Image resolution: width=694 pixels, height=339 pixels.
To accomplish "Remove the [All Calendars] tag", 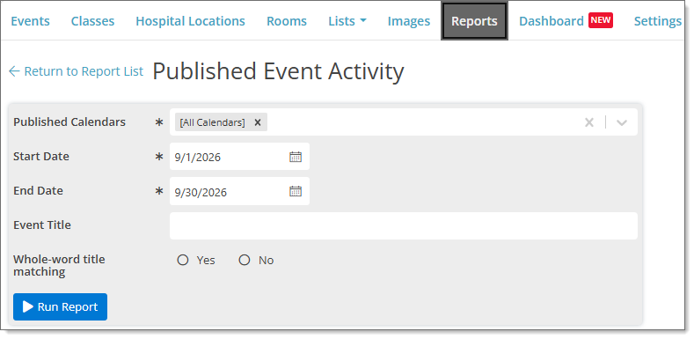I will pyautogui.click(x=258, y=122).
